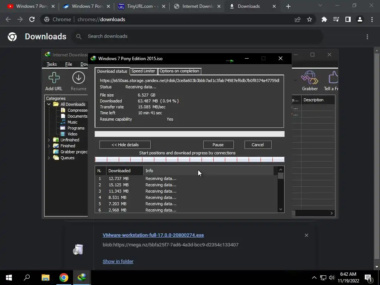Click the N. column header
Screen dimensions: 380x285
pos(101,171)
